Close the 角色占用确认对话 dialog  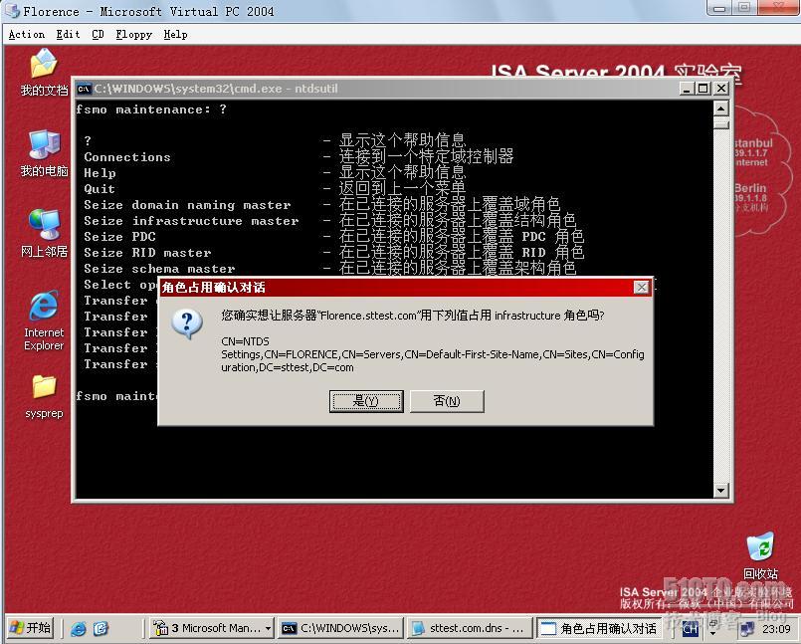tap(641, 288)
